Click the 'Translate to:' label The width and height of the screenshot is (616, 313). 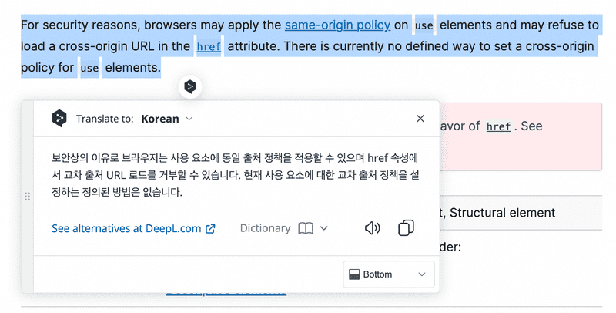coord(105,119)
